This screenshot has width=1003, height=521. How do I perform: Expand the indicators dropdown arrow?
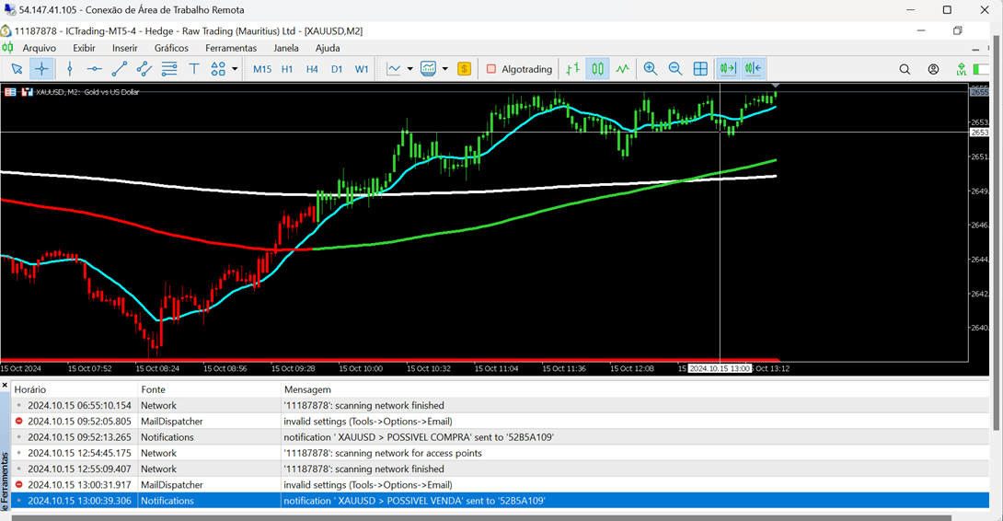tap(410, 69)
